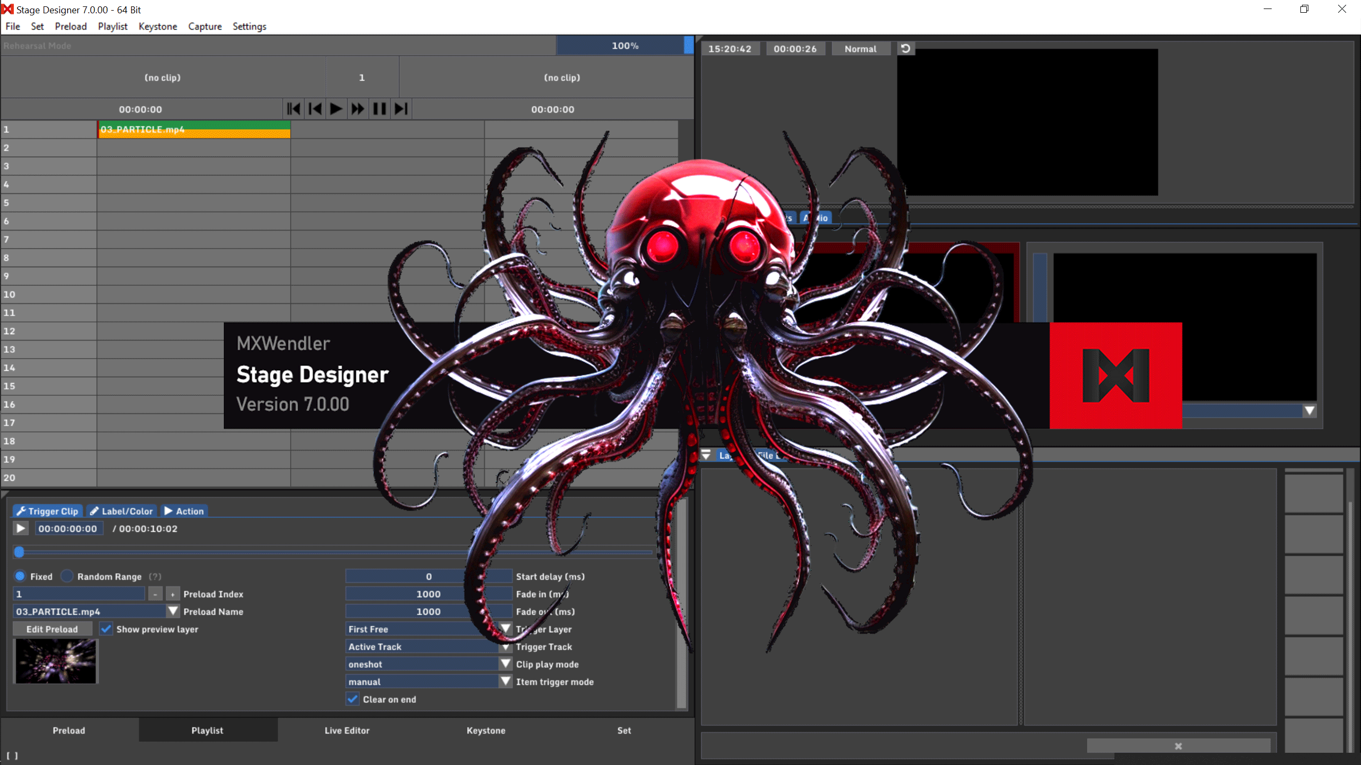The height and width of the screenshot is (765, 1361).
Task: Click the red MXWendler logo on the splash
Action: (1116, 376)
